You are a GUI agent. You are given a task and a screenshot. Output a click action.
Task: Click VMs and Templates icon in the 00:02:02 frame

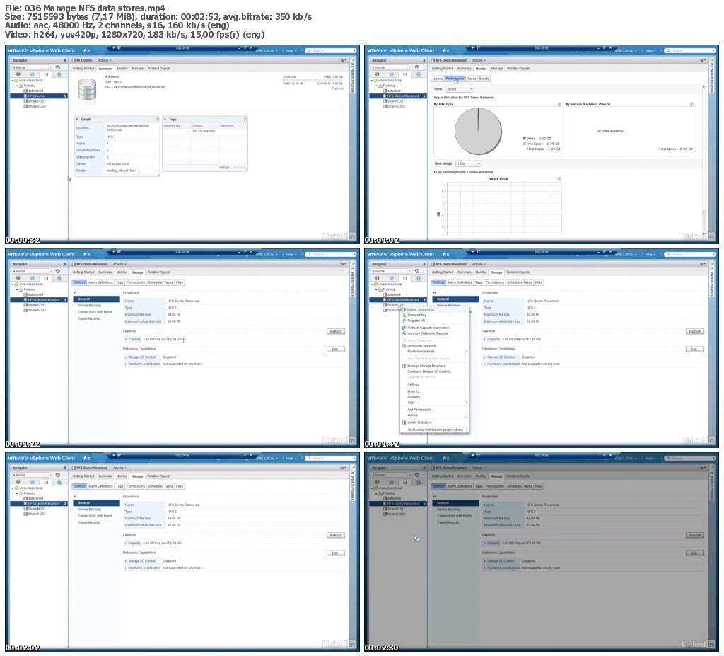coord(33,482)
